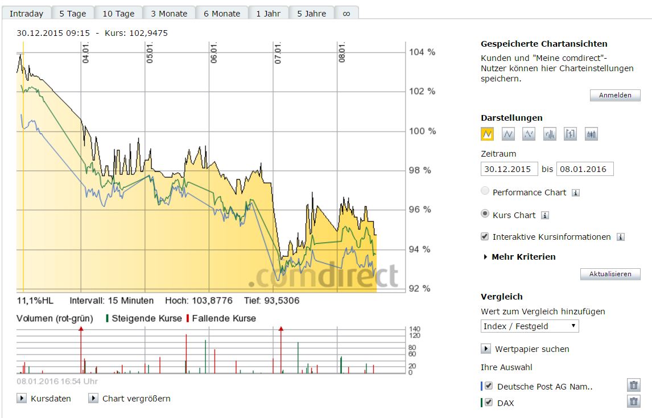Click the 06.01. date label on chart
The width and height of the screenshot is (652, 418).
[x=214, y=53]
